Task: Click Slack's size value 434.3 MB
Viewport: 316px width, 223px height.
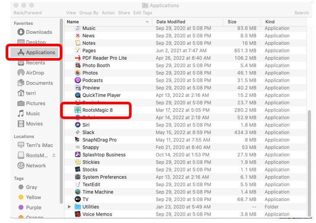Action: pyautogui.click(x=245, y=133)
